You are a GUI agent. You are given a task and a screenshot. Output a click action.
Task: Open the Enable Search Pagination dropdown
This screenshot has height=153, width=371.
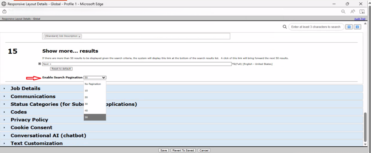[x=95, y=77]
